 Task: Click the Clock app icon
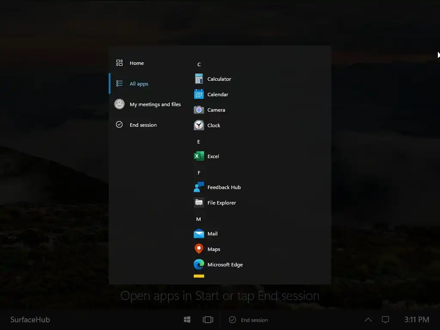tap(199, 125)
